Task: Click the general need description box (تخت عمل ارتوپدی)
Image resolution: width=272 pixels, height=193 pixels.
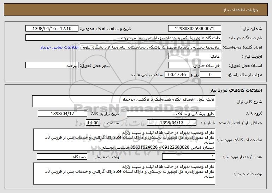Action: tap(124, 101)
